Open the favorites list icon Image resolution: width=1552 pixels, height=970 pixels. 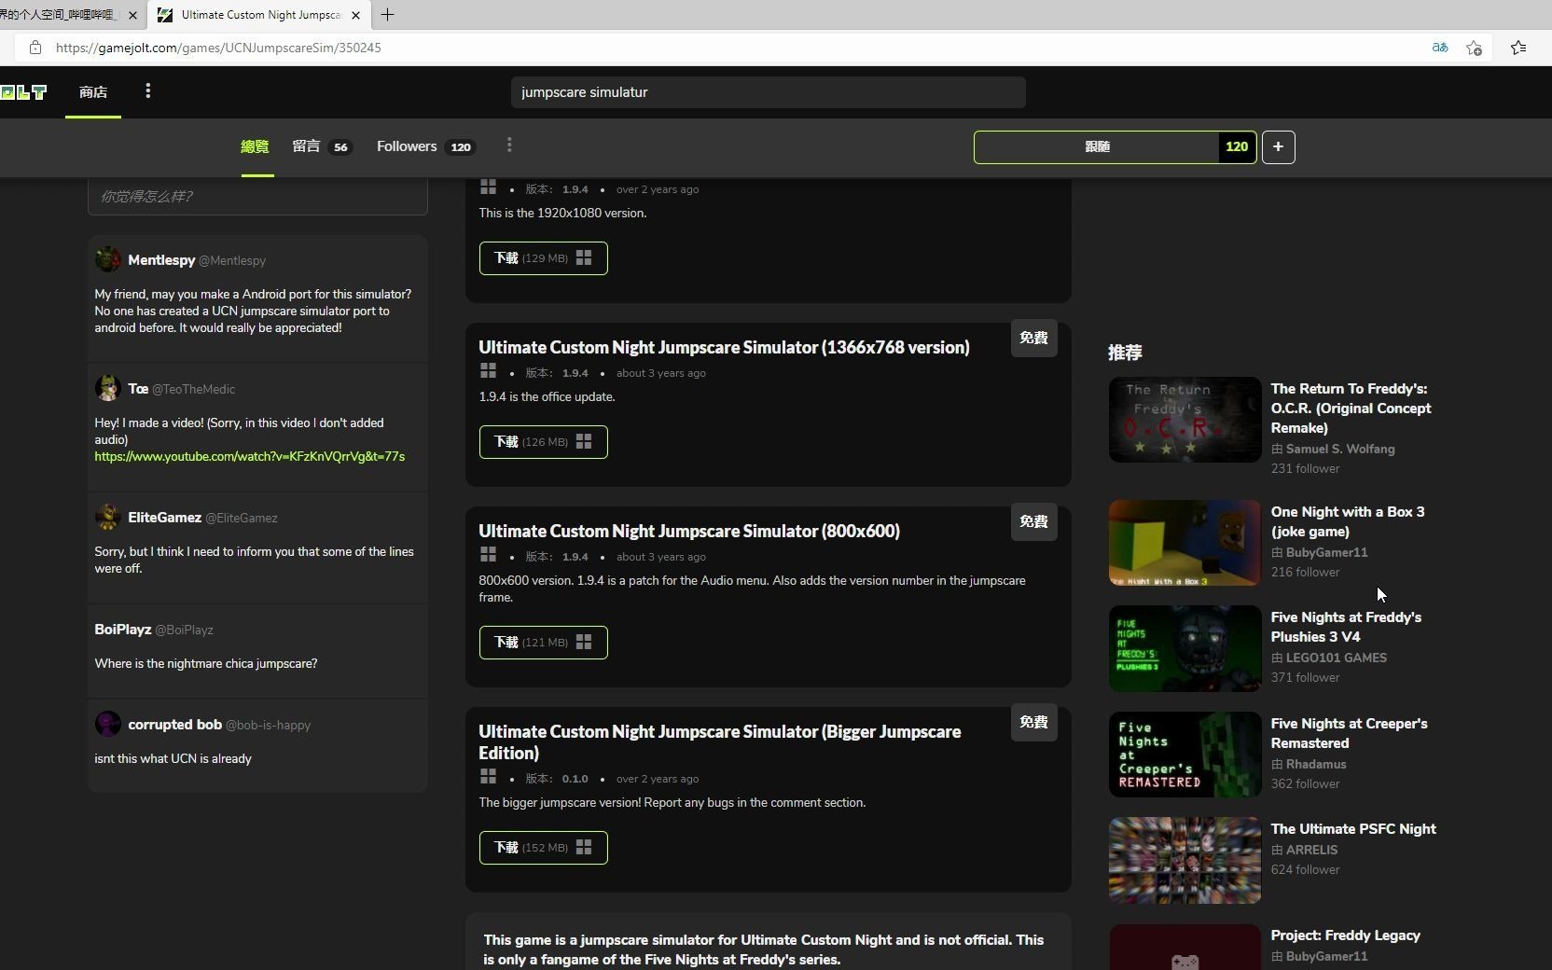tap(1518, 48)
